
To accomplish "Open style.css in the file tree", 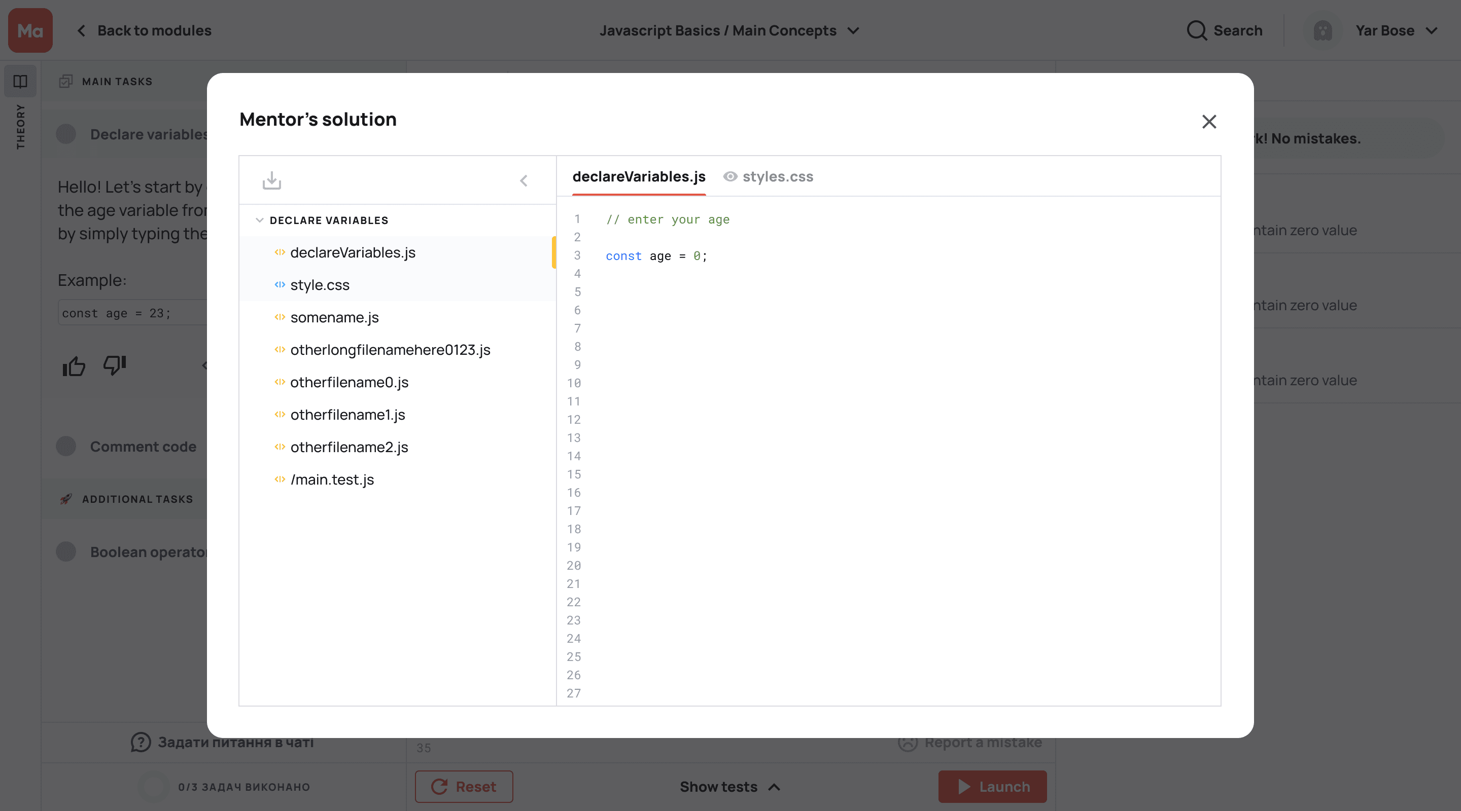I will point(319,285).
